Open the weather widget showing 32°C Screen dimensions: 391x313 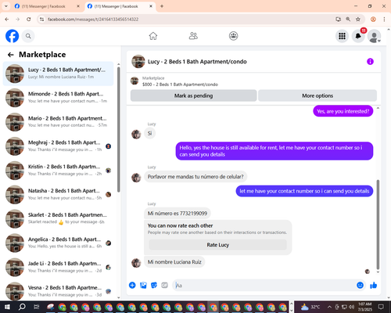pos(310,307)
